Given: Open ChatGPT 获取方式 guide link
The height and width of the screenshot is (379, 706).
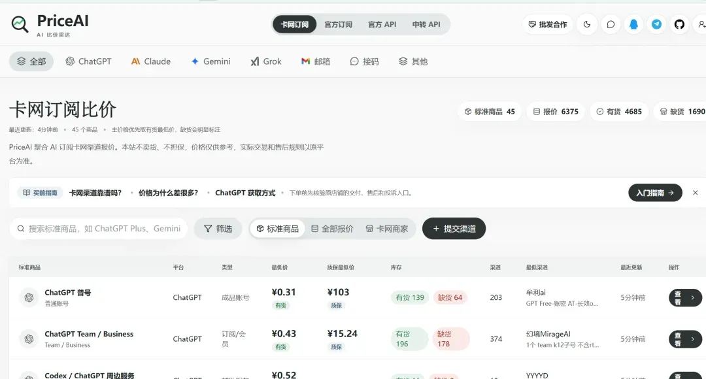Looking at the screenshot, I should click(245, 193).
